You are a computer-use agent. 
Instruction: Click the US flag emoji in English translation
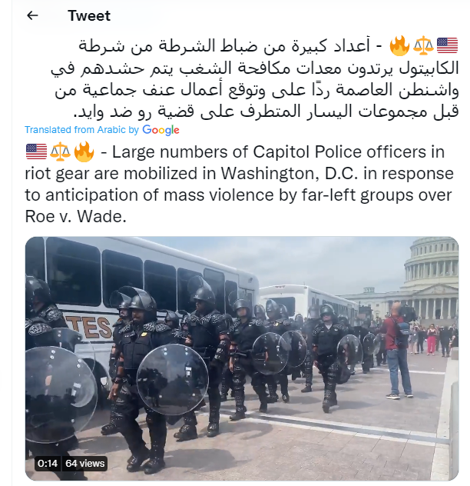(x=36, y=152)
